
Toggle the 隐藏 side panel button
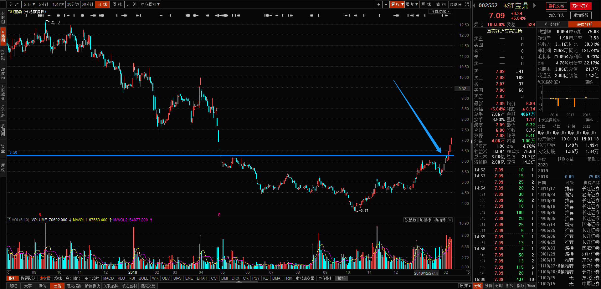pyautogui.click(x=455, y=4)
